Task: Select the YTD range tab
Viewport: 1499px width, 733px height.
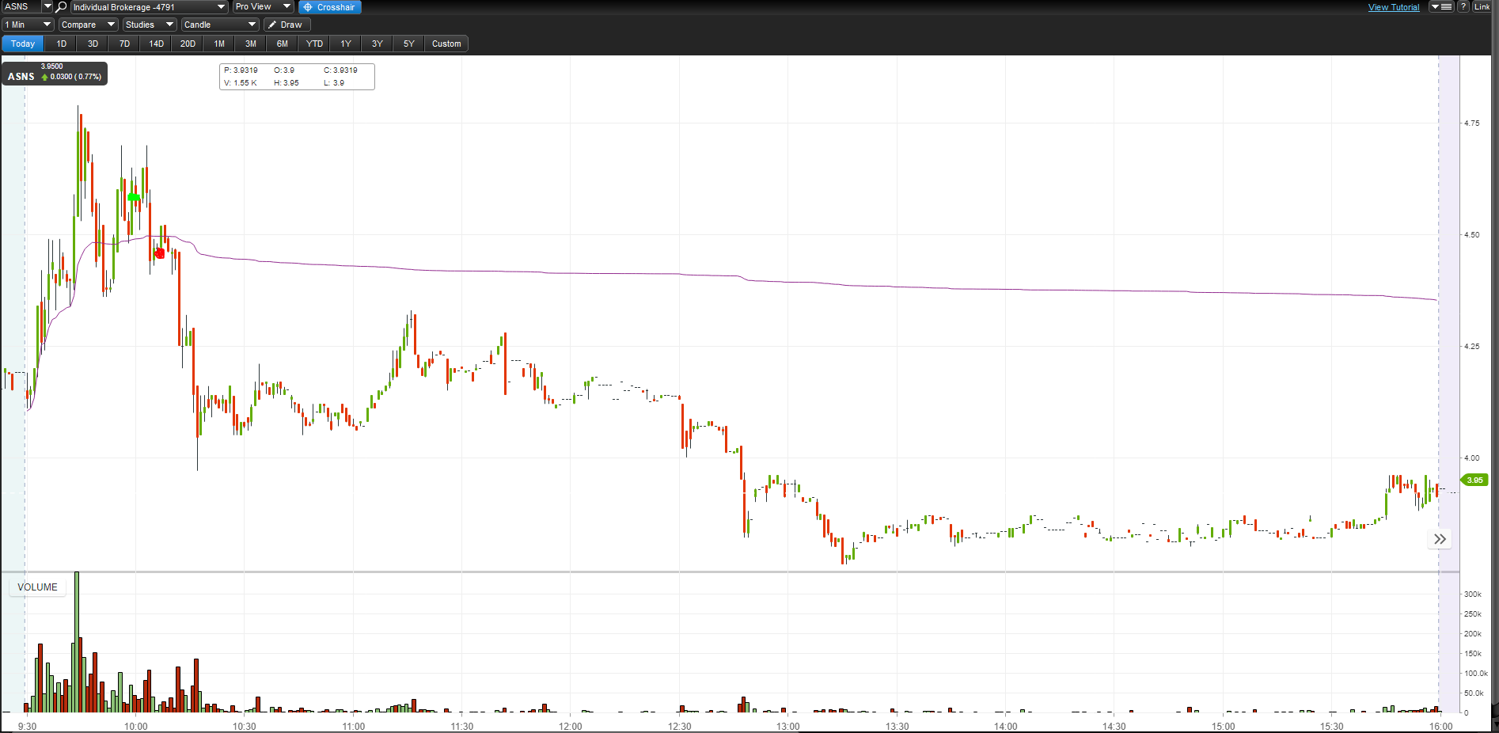Action: coord(314,44)
